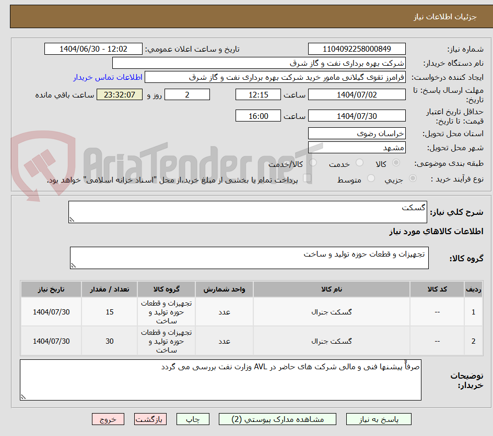Click date 1404/07/30 in table row 1
This screenshot has width=493, height=436.
(x=51, y=312)
